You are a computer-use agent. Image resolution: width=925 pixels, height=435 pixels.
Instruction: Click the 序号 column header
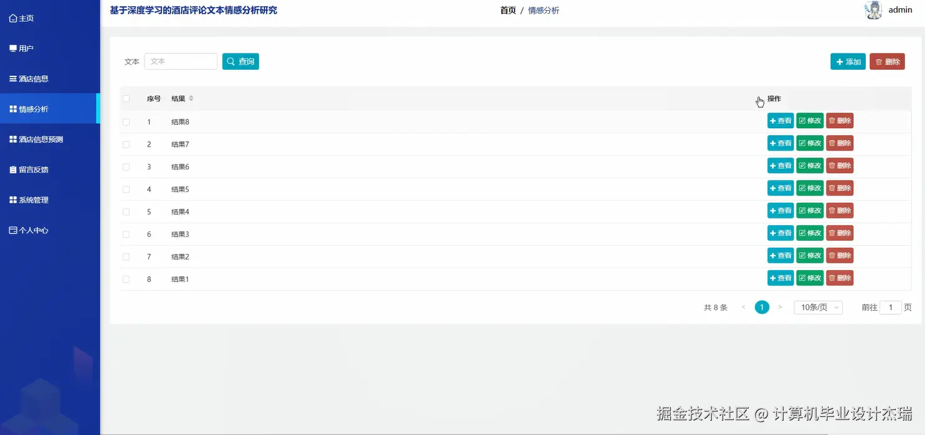pos(154,99)
